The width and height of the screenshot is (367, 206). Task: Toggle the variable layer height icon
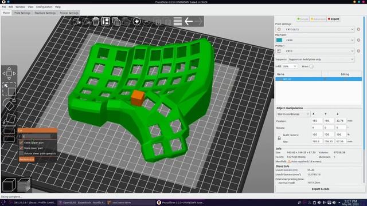(178, 22)
